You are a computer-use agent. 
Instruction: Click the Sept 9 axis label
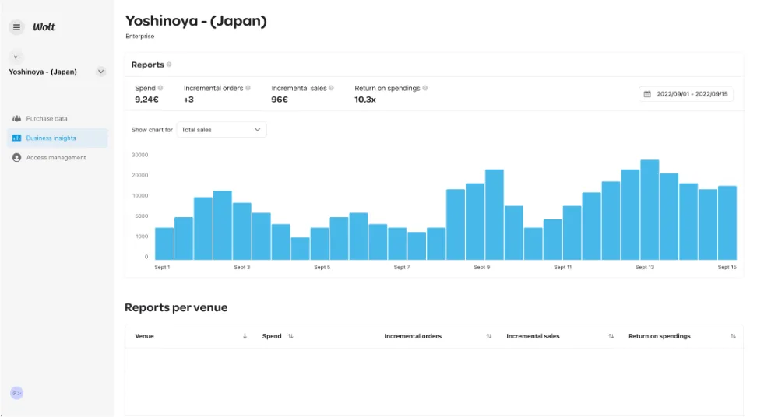[481, 267]
